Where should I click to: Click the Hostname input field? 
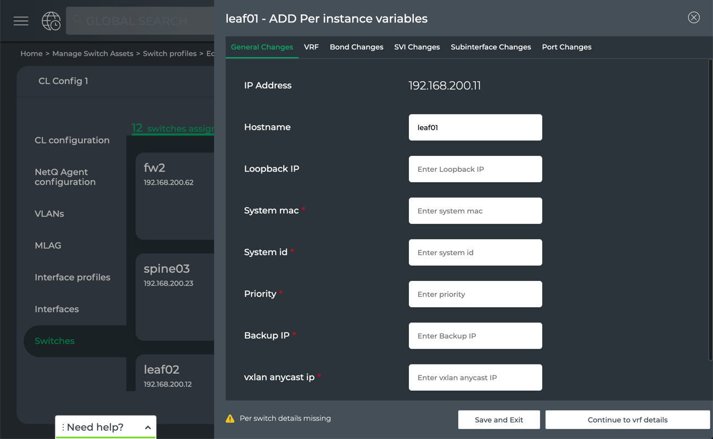(475, 127)
